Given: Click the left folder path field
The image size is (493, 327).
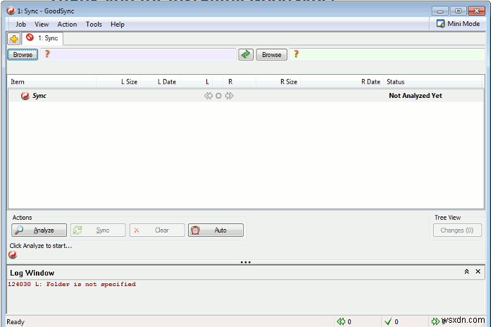Looking at the screenshot, I should coord(138,54).
